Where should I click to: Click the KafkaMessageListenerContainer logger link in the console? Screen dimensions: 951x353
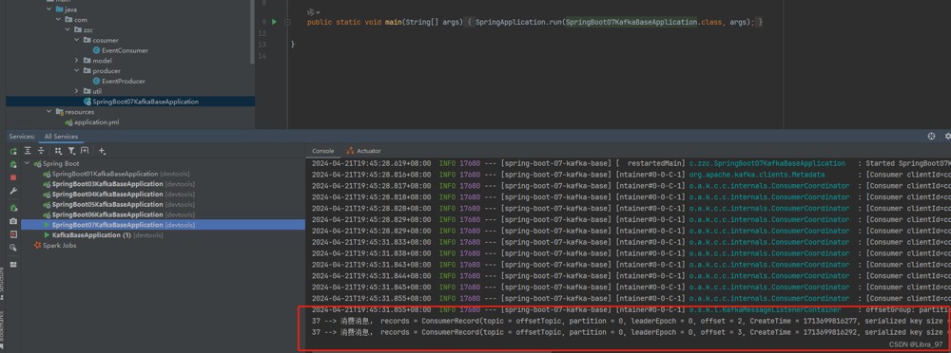(x=765, y=309)
